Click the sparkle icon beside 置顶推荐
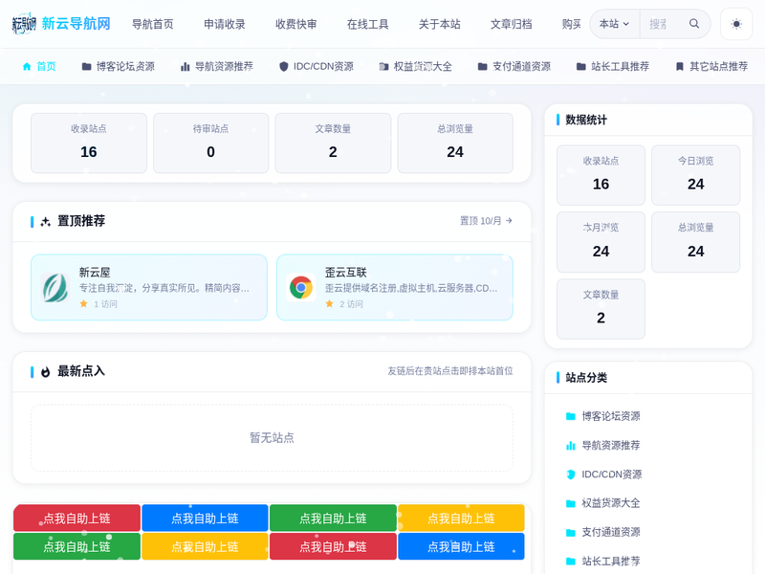 (x=45, y=222)
